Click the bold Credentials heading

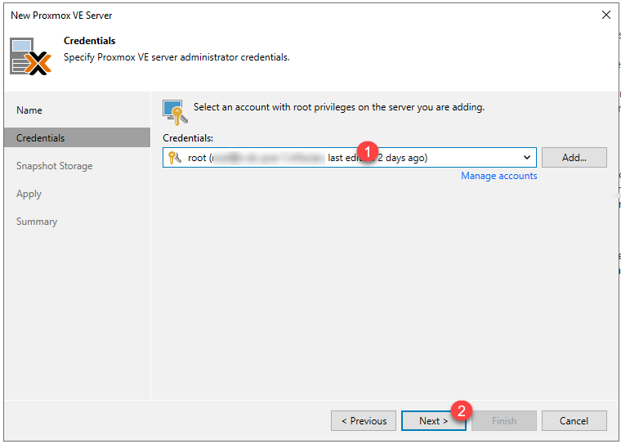coord(90,41)
